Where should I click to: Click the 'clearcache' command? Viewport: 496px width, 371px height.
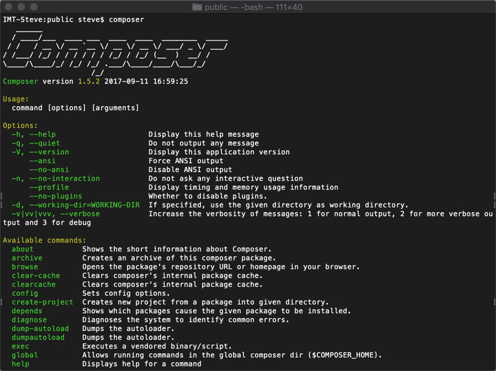click(x=33, y=285)
